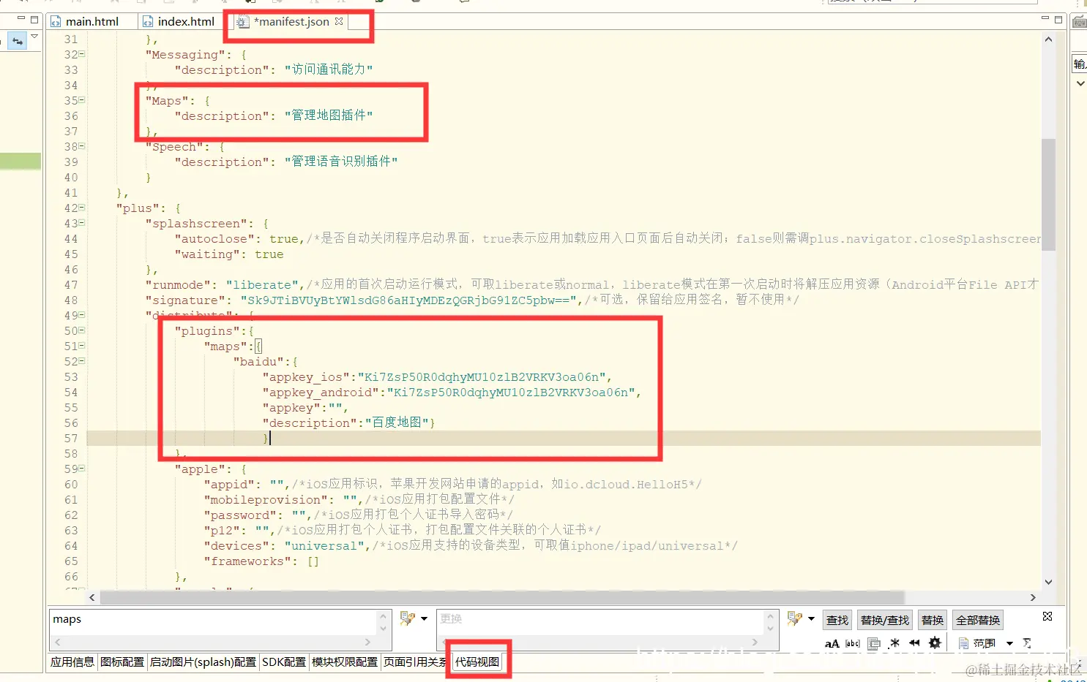Open the 启动图片(splash)配置 tab

[x=203, y=662]
